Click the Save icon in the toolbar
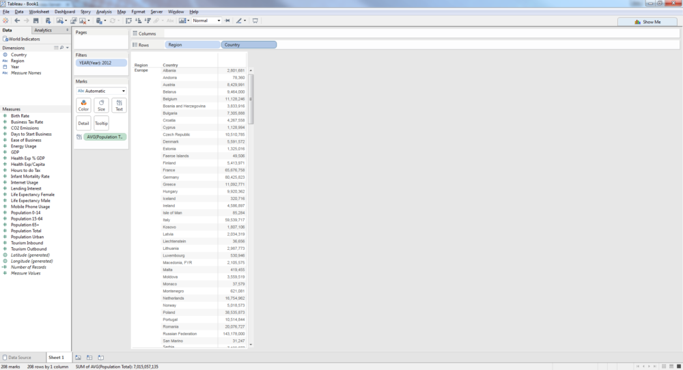This screenshot has width=683, height=370. (x=36, y=21)
